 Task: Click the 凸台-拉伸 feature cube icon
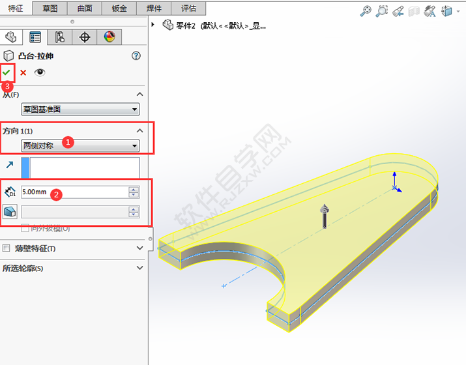[8, 56]
